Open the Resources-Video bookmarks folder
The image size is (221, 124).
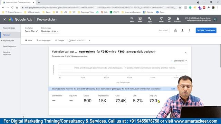coord(86,12)
